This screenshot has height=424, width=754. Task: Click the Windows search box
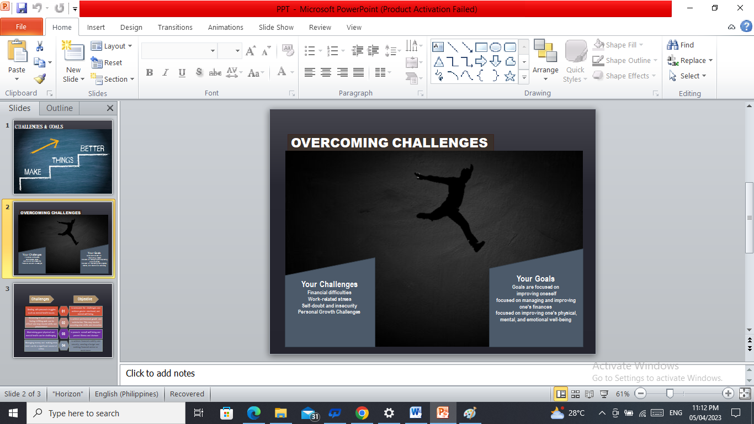(x=105, y=413)
